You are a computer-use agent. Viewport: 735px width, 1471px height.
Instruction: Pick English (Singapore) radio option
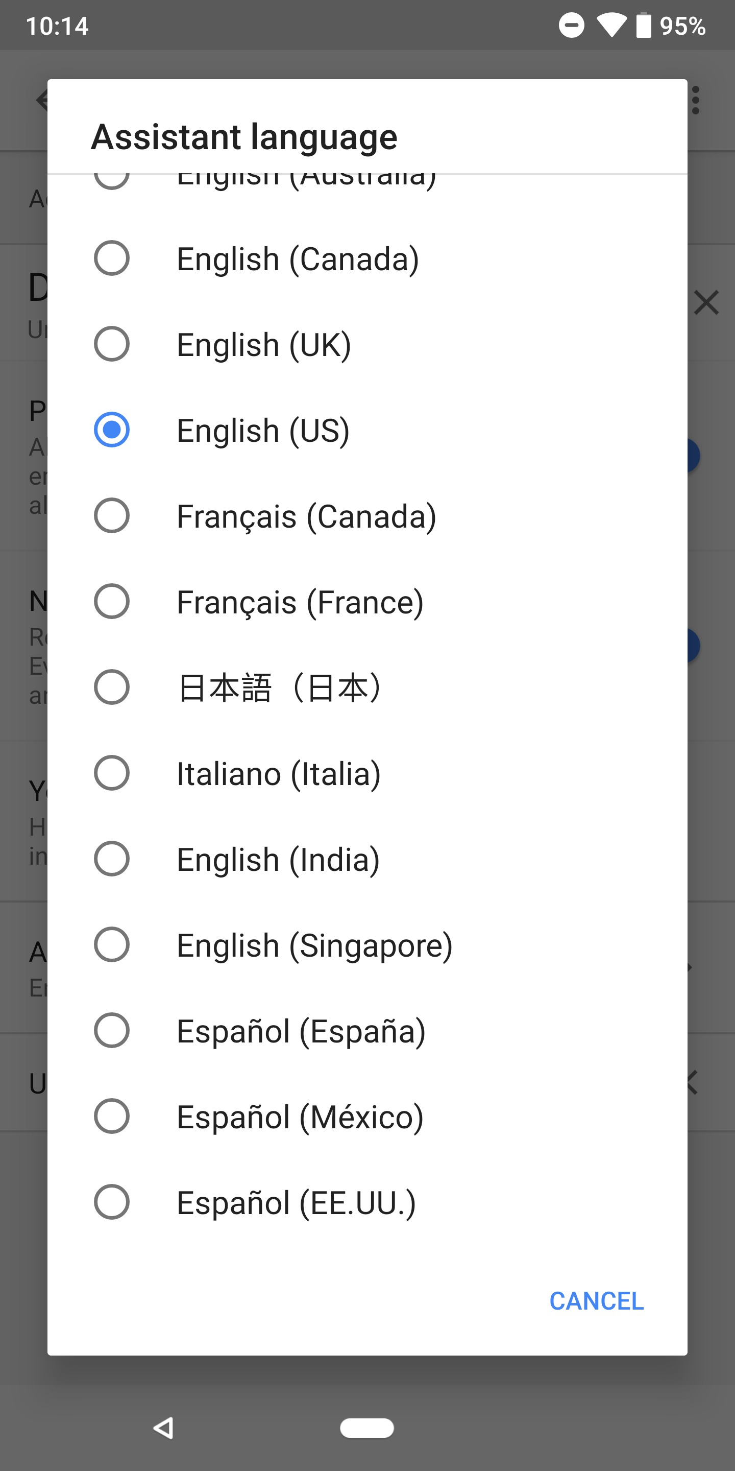coord(112,944)
